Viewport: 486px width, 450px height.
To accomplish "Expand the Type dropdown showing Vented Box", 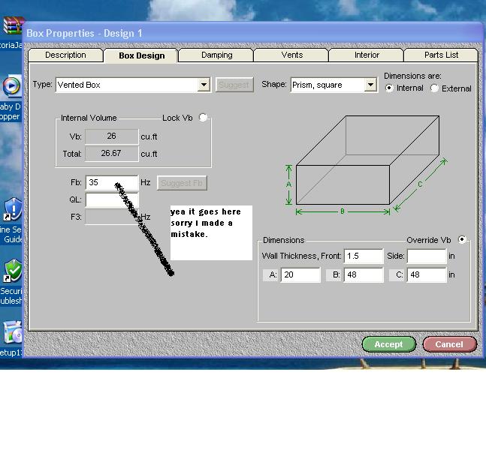I will tap(204, 85).
